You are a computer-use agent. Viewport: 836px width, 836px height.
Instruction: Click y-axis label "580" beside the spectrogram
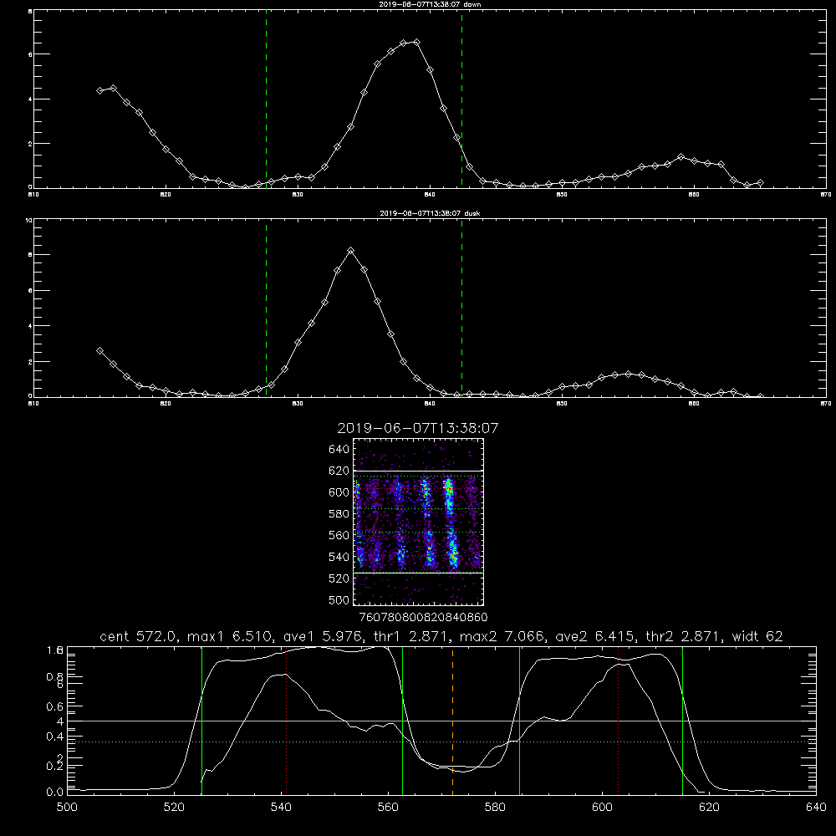point(339,513)
